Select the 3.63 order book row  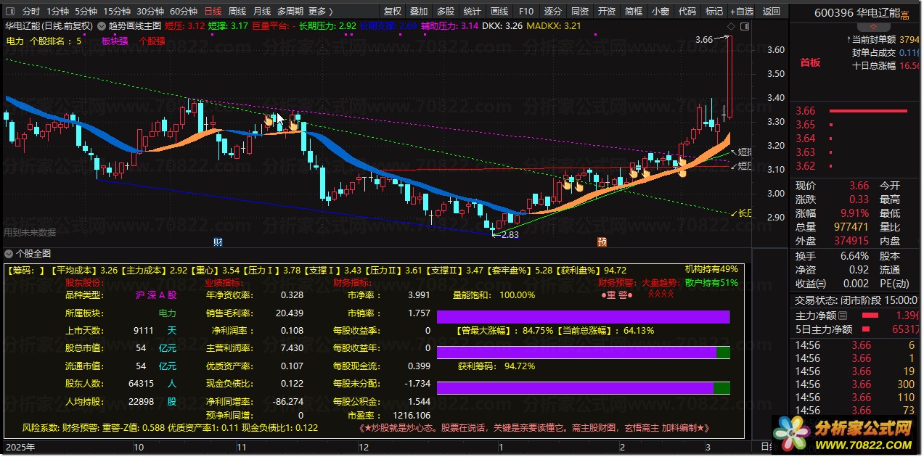coord(855,152)
